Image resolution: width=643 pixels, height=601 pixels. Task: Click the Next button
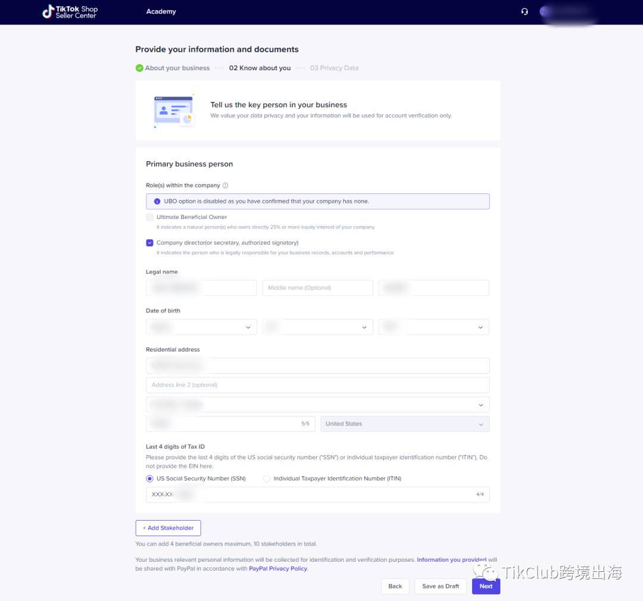[x=486, y=586]
